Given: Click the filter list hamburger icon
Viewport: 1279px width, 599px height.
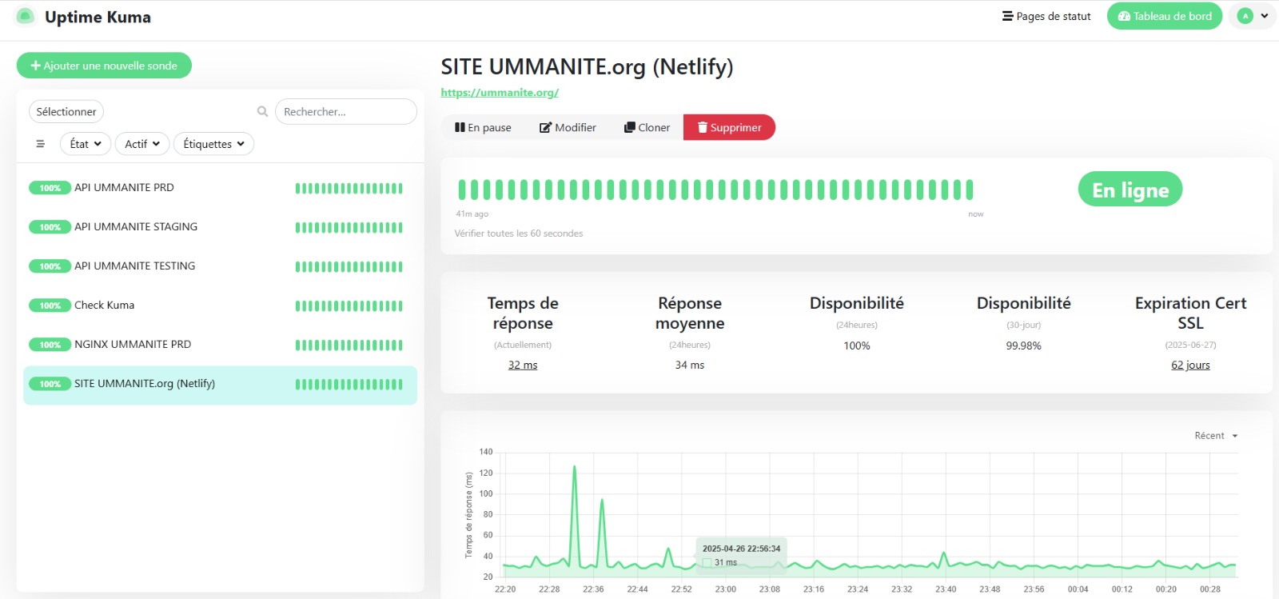Looking at the screenshot, I should pyautogui.click(x=41, y=144).
